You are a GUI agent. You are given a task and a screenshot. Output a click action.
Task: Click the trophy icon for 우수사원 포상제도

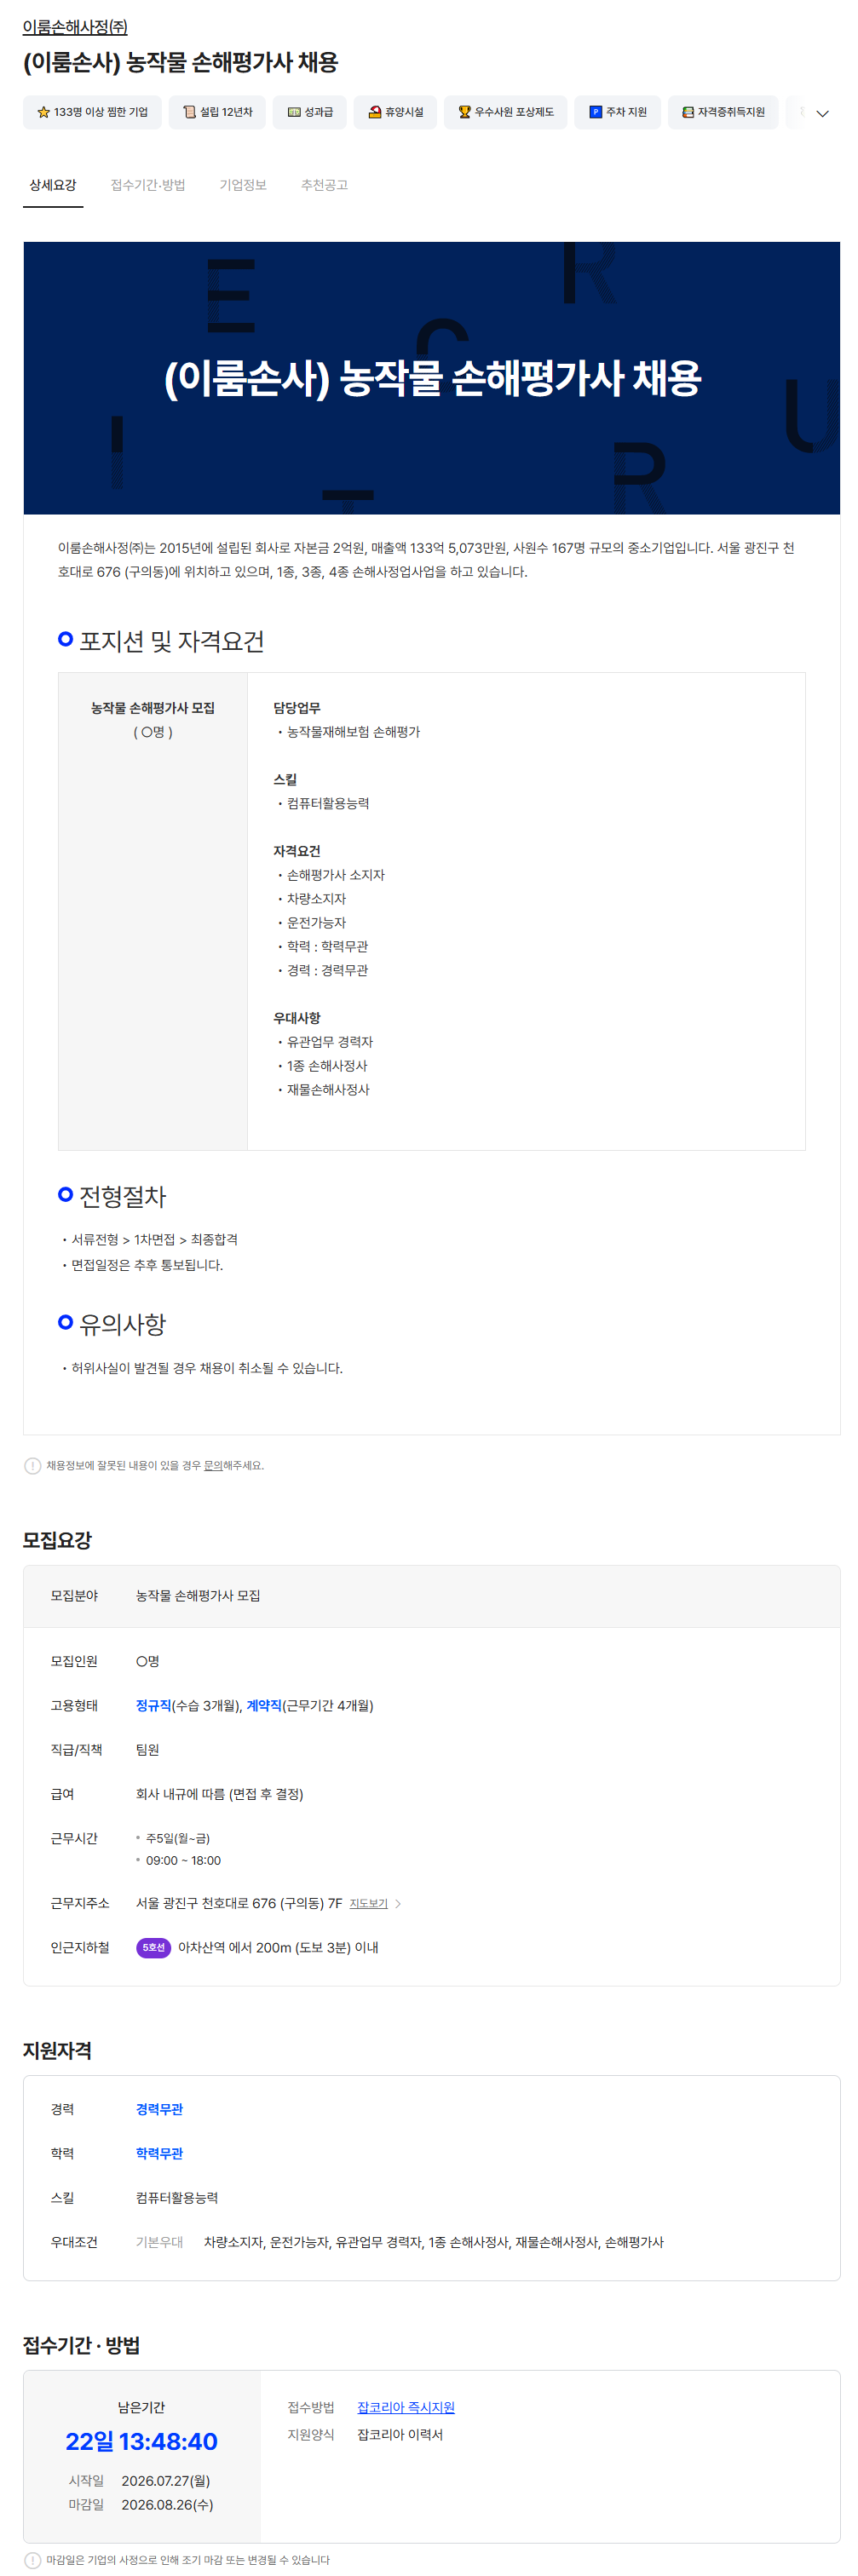coord(464,112)
